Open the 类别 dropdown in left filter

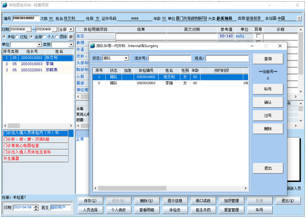click(71, 44)
